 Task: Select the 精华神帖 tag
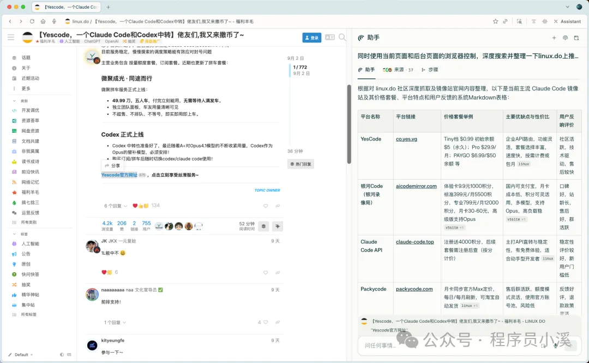[x=30, y=295]
